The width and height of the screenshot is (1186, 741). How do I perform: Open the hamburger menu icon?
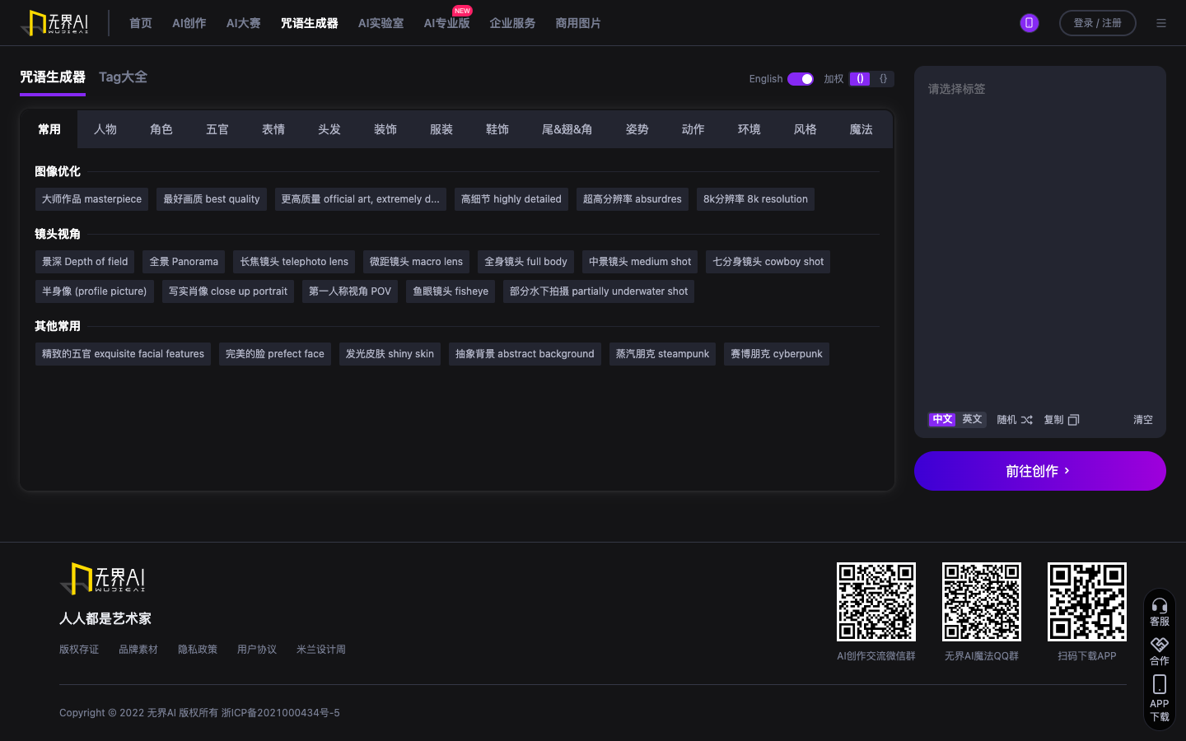[1161, 23]
